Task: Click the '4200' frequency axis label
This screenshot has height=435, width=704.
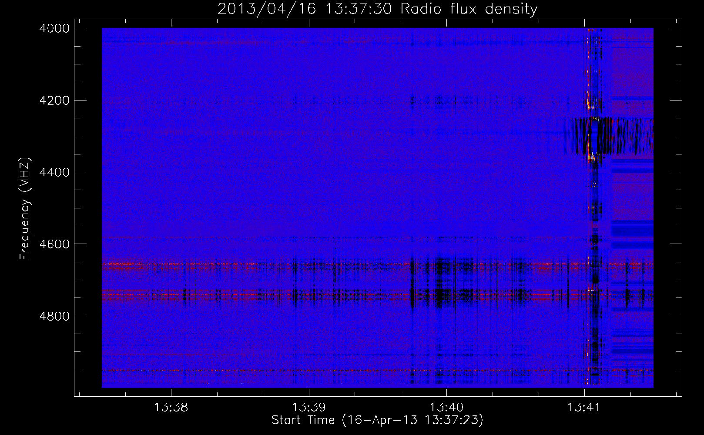Action: 54,100
